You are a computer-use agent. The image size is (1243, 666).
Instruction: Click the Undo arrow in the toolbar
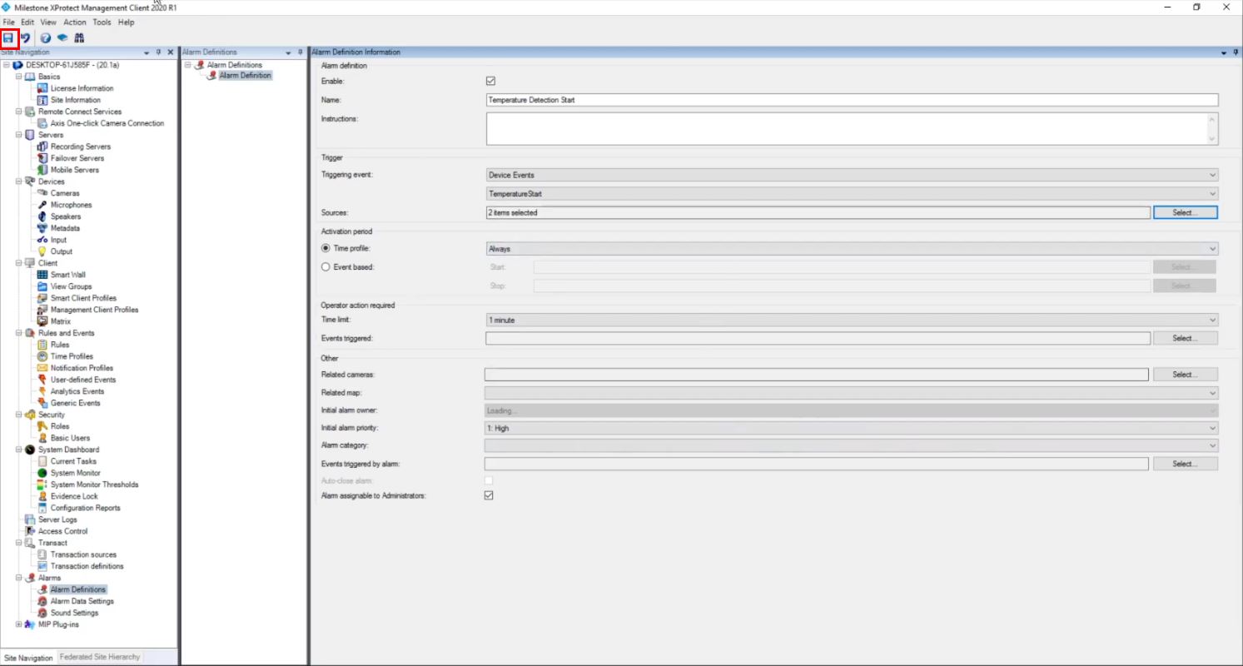(26, 37)
